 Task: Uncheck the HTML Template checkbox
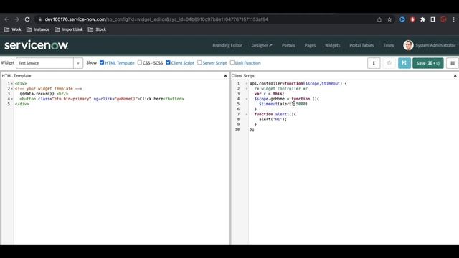click(102, 62)
